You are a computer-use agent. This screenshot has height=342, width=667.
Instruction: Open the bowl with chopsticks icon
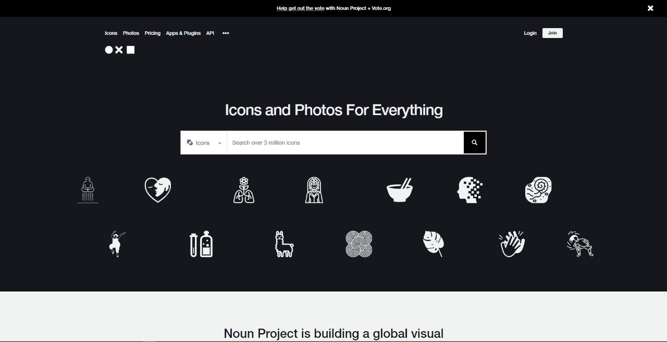click(x=400, y=190)
